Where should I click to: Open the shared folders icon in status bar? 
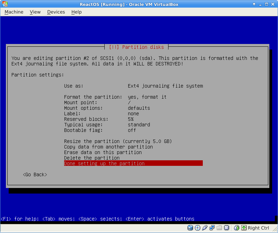[219, 228]
